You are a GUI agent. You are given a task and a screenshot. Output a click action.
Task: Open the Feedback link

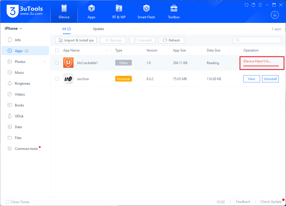tap(243, 202)
